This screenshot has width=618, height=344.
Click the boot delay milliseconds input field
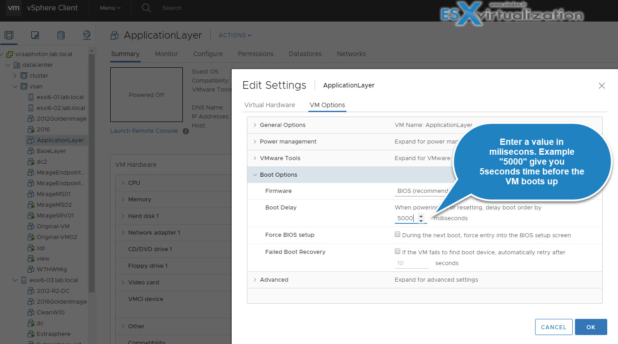[x=406, y=218]
